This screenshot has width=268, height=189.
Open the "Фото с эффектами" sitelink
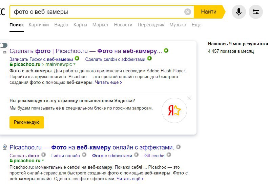[x=112, y=156]
